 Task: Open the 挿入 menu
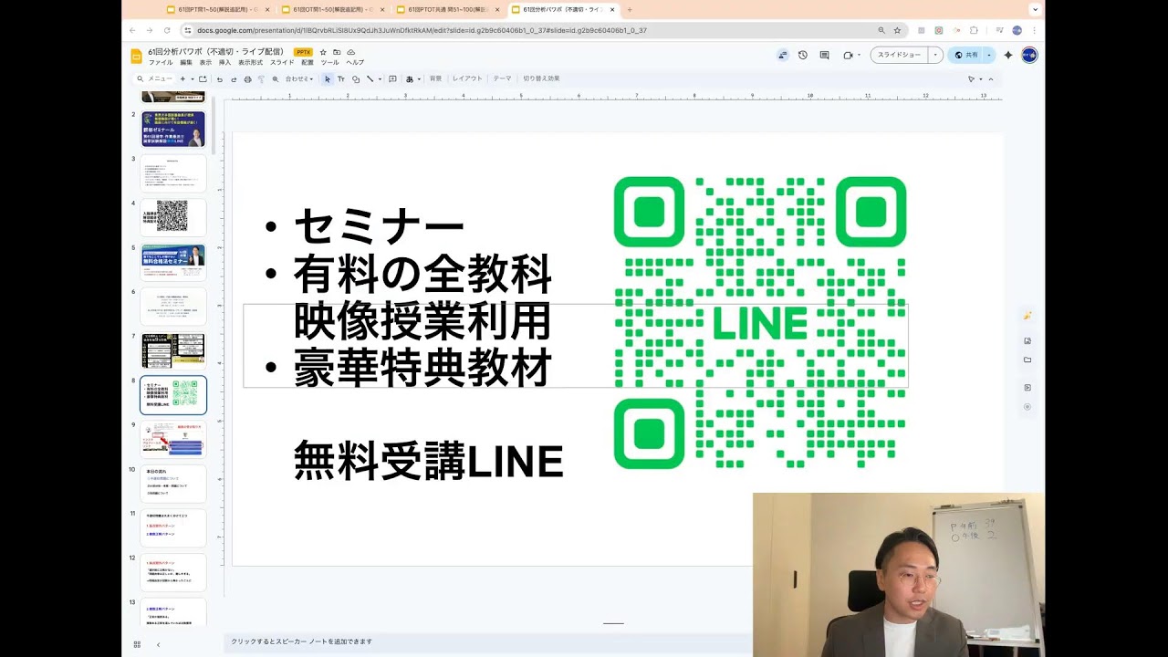[224, 63]
